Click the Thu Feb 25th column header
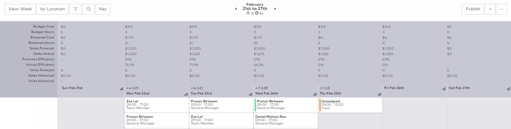Viewport: 511px width, 129px height. point(331,94)
